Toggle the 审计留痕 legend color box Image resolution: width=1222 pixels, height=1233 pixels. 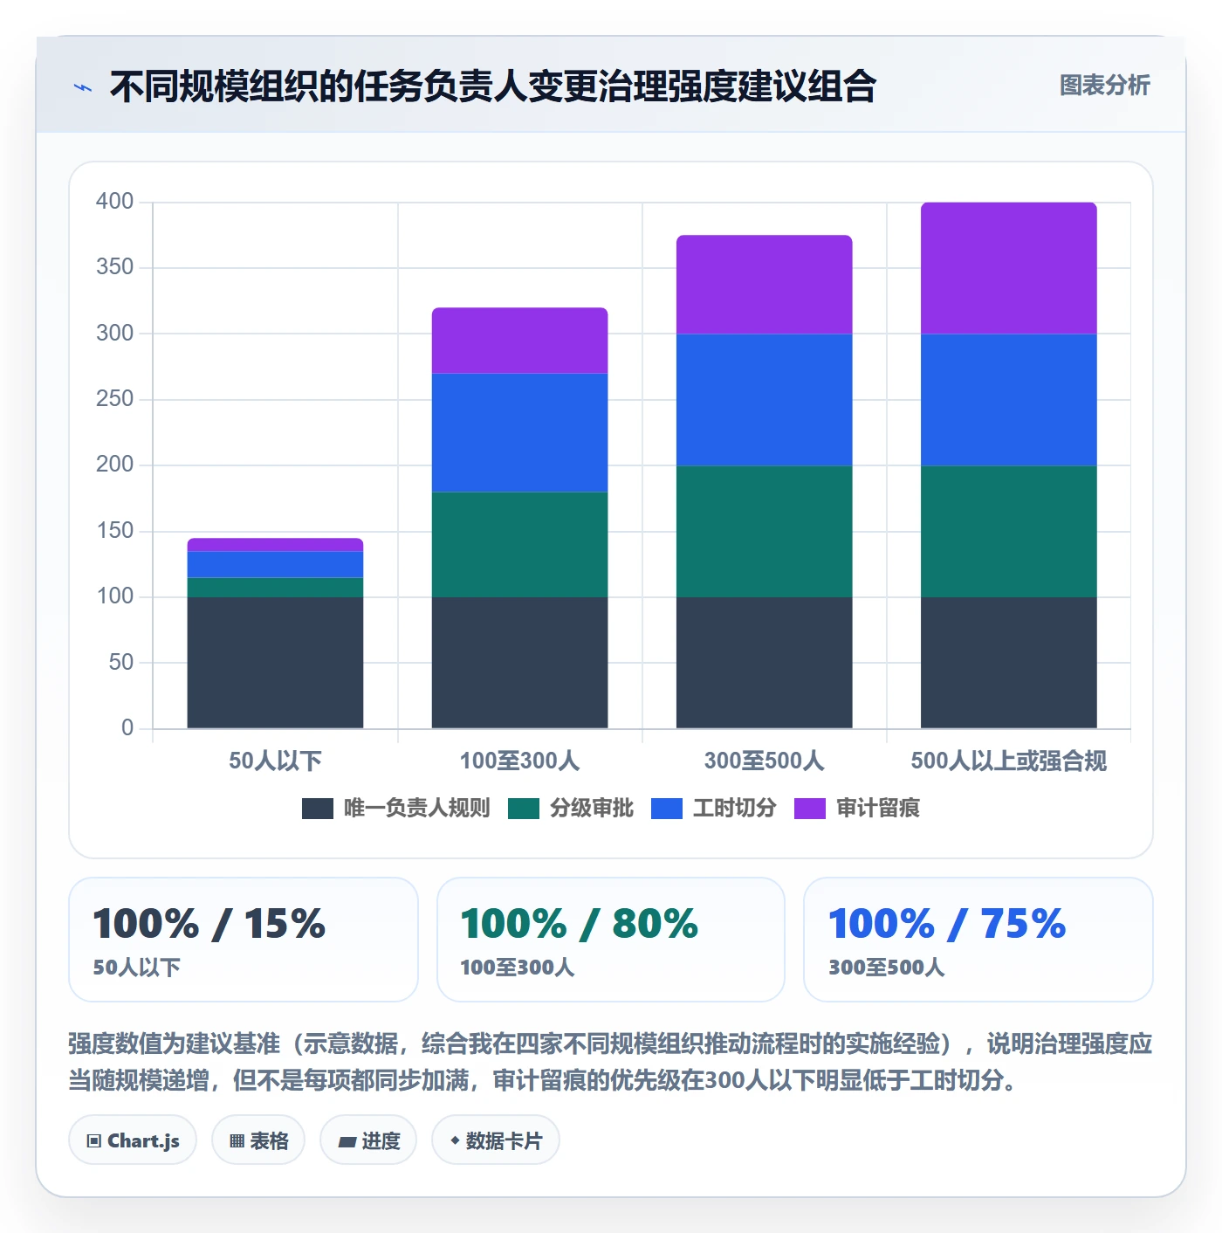point(810,809)
